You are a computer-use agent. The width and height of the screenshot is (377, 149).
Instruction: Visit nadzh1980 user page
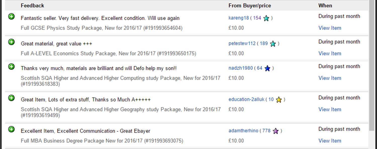pos(241,68)
